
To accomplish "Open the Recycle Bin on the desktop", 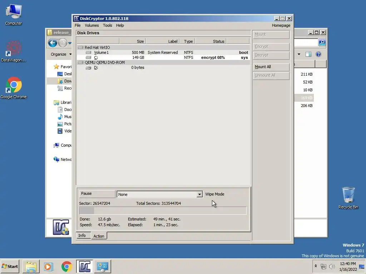I will point(348,198).
